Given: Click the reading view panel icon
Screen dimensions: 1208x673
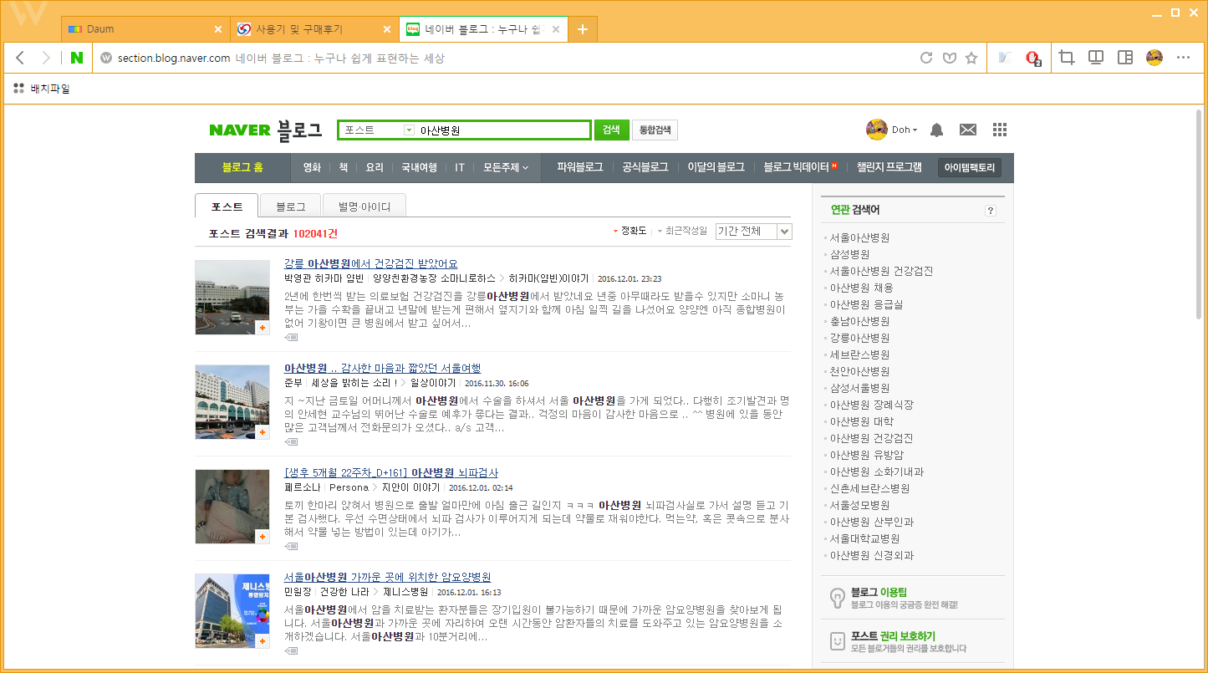Looking at the screenshot, I should [x=1095, y=58].
